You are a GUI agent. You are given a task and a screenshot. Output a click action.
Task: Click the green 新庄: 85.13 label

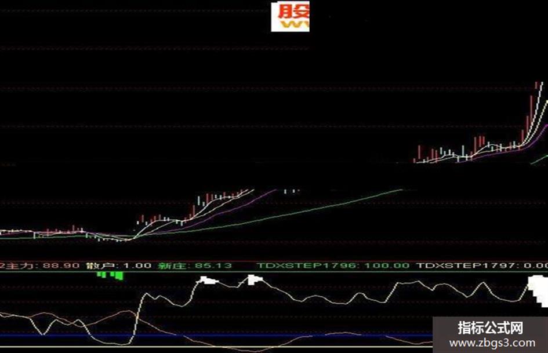coord(195,265)
